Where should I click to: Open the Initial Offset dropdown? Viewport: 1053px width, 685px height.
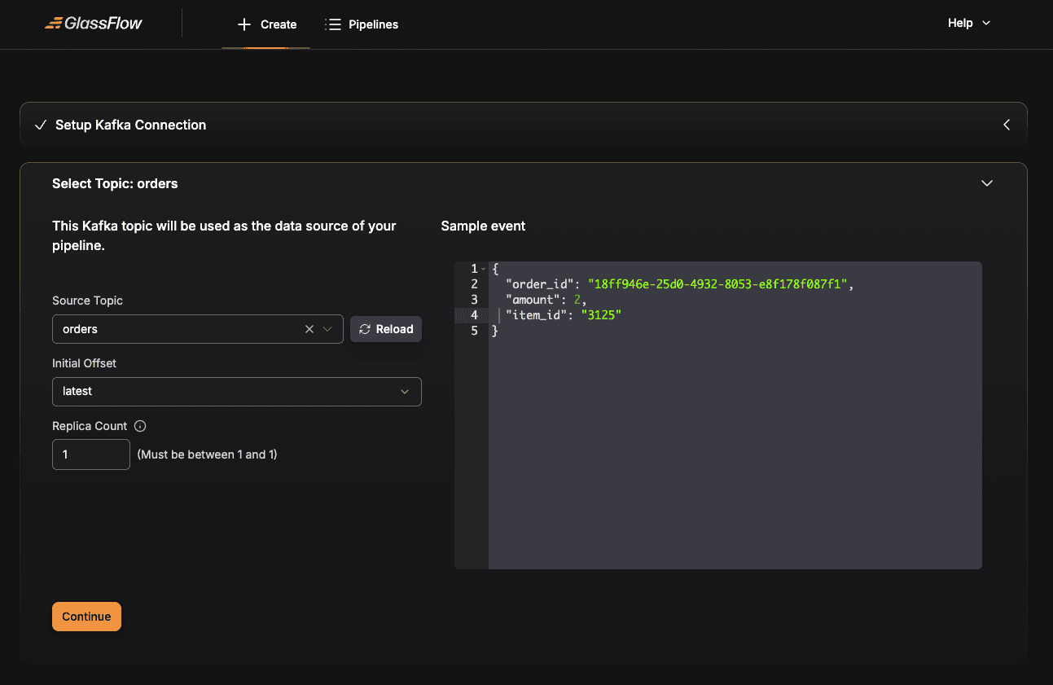point(236,391)
